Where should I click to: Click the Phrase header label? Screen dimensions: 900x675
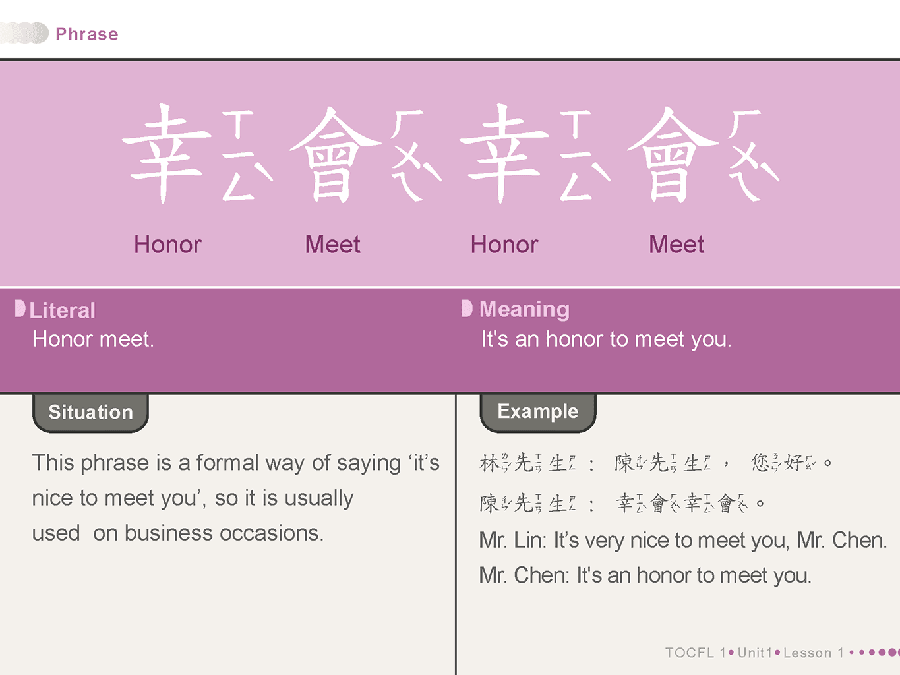tap(87, 34)
